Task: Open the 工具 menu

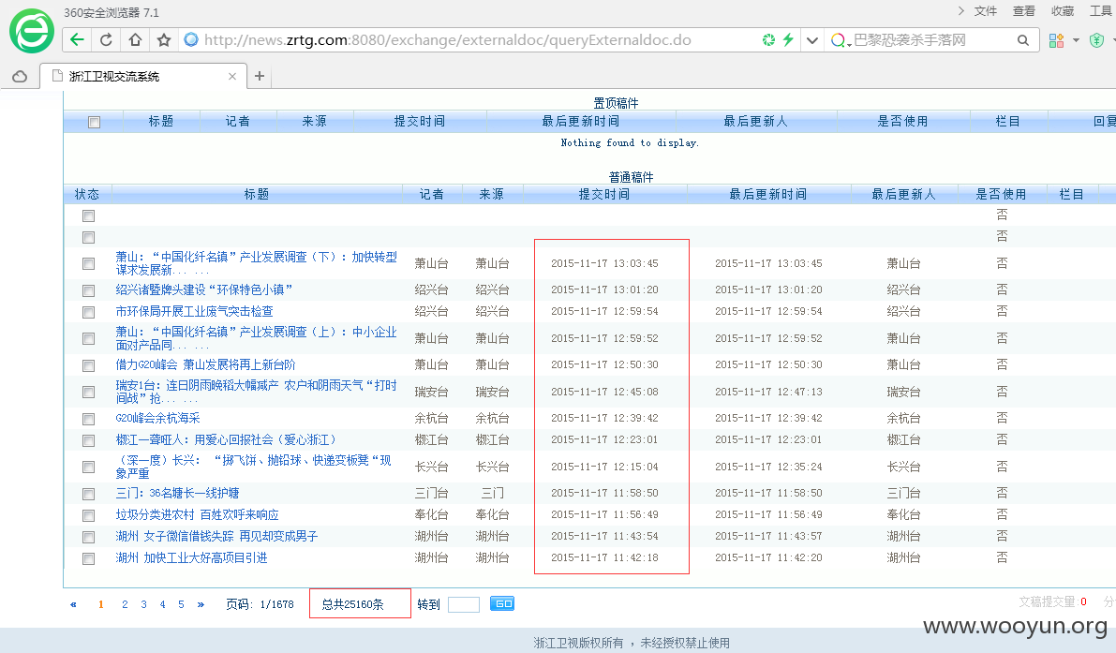Action: click(1101, 11)
